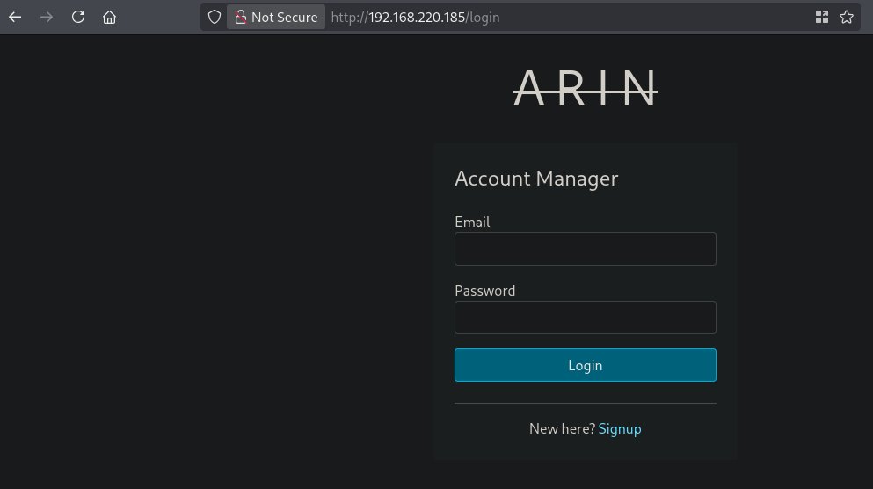Click the 'New here?' text

pos(563,428)
